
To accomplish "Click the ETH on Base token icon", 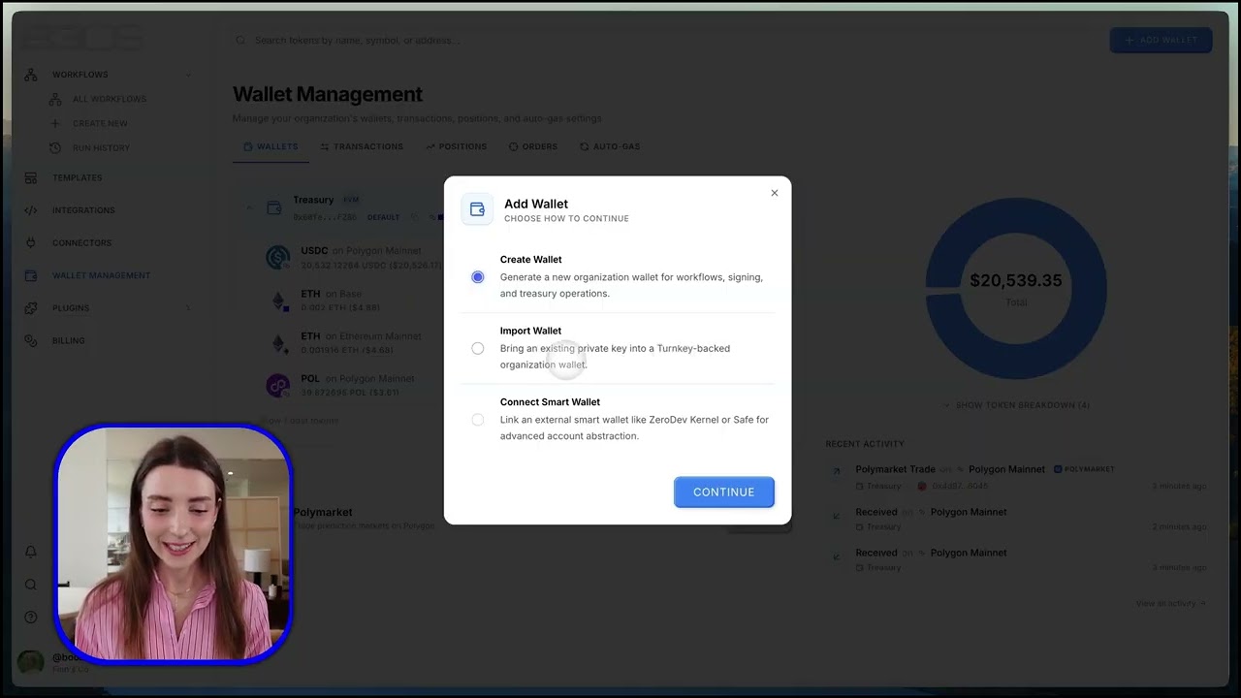I will pyautogui.click(x=278, y=301).
